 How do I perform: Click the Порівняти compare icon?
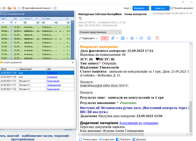pyautogui.click(x=118, y=139)
